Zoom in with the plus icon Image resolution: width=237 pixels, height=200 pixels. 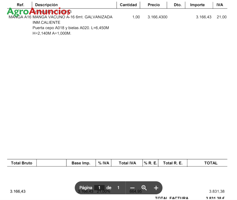point(156,188)
